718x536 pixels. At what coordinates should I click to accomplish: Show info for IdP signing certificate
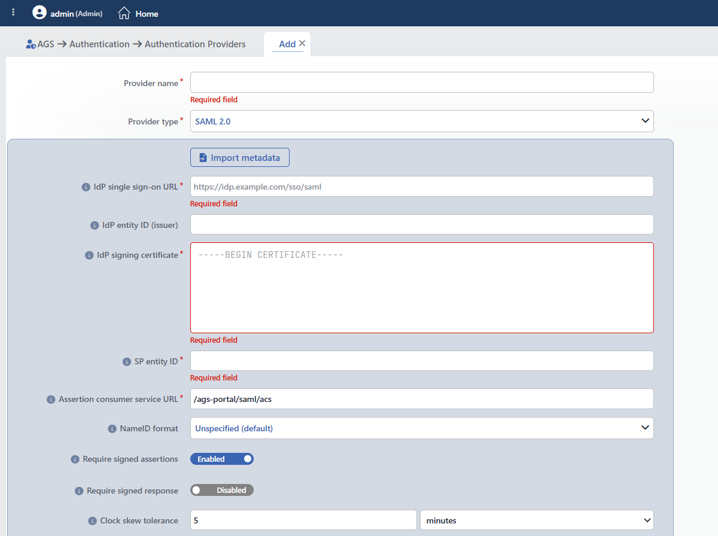click(x=89, y=255)
